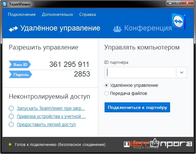196x154 pixels.
Task: Click Готов к подключению status text
Action: point(60,145)
